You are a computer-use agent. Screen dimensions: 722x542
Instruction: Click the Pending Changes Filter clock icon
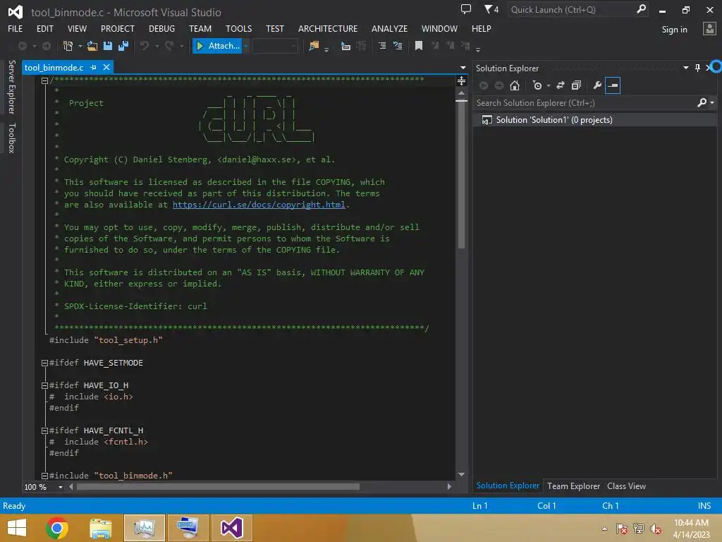537,85
